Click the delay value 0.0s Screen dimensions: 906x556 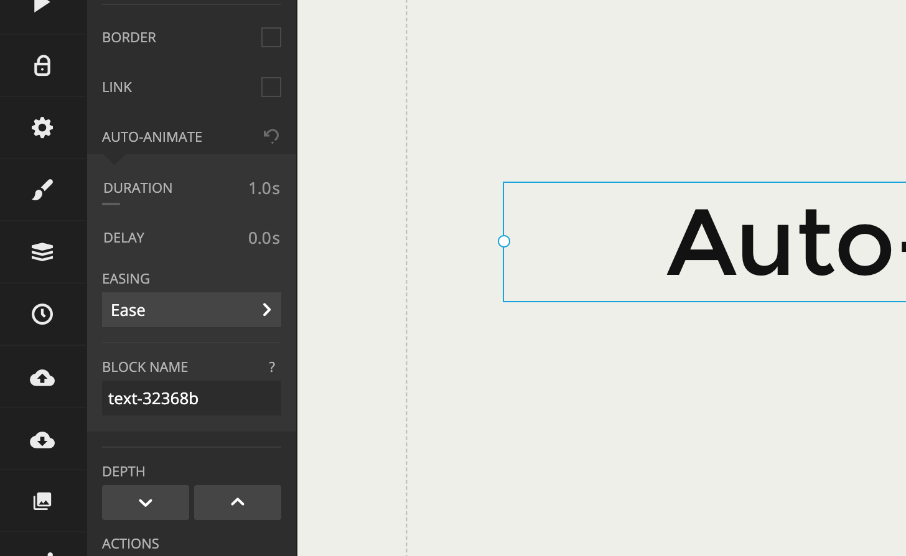[x=264, y=238]
